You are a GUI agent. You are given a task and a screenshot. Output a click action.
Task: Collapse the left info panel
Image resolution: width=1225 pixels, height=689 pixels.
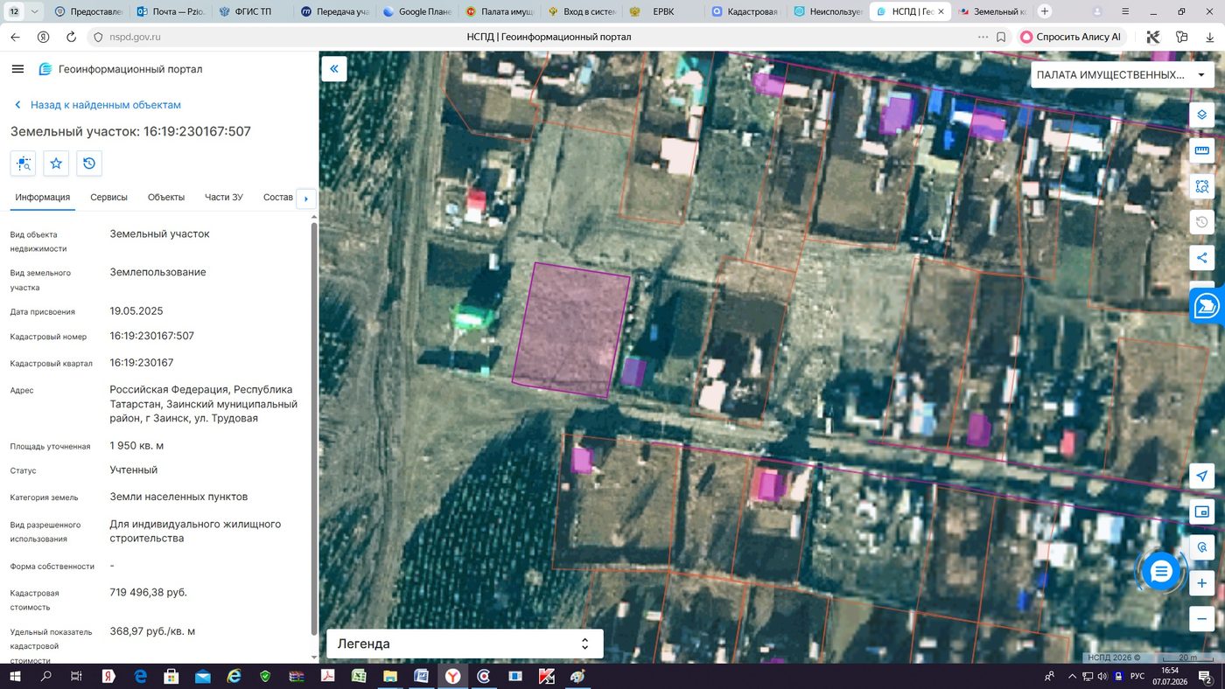click(x=334, y=69)
